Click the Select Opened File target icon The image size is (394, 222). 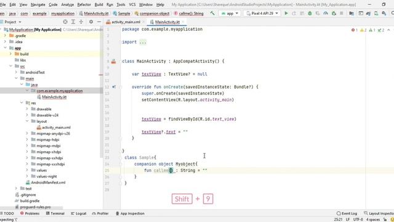(65, 22)
